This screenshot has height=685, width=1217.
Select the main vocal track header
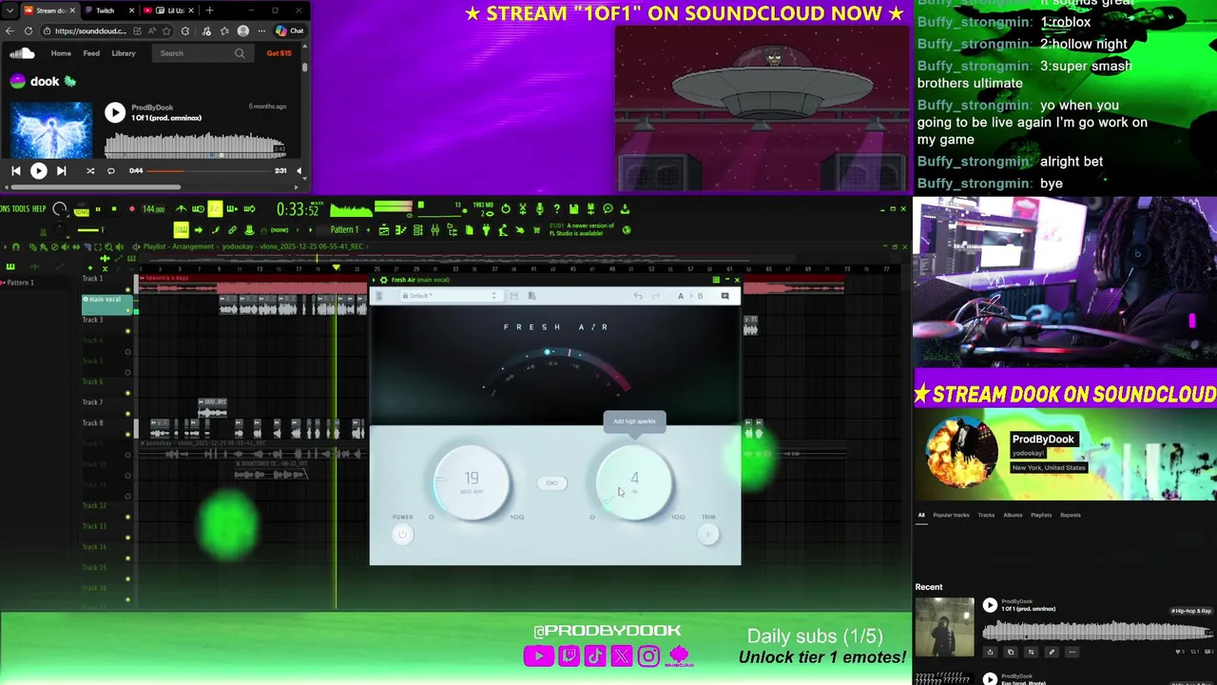106,303
